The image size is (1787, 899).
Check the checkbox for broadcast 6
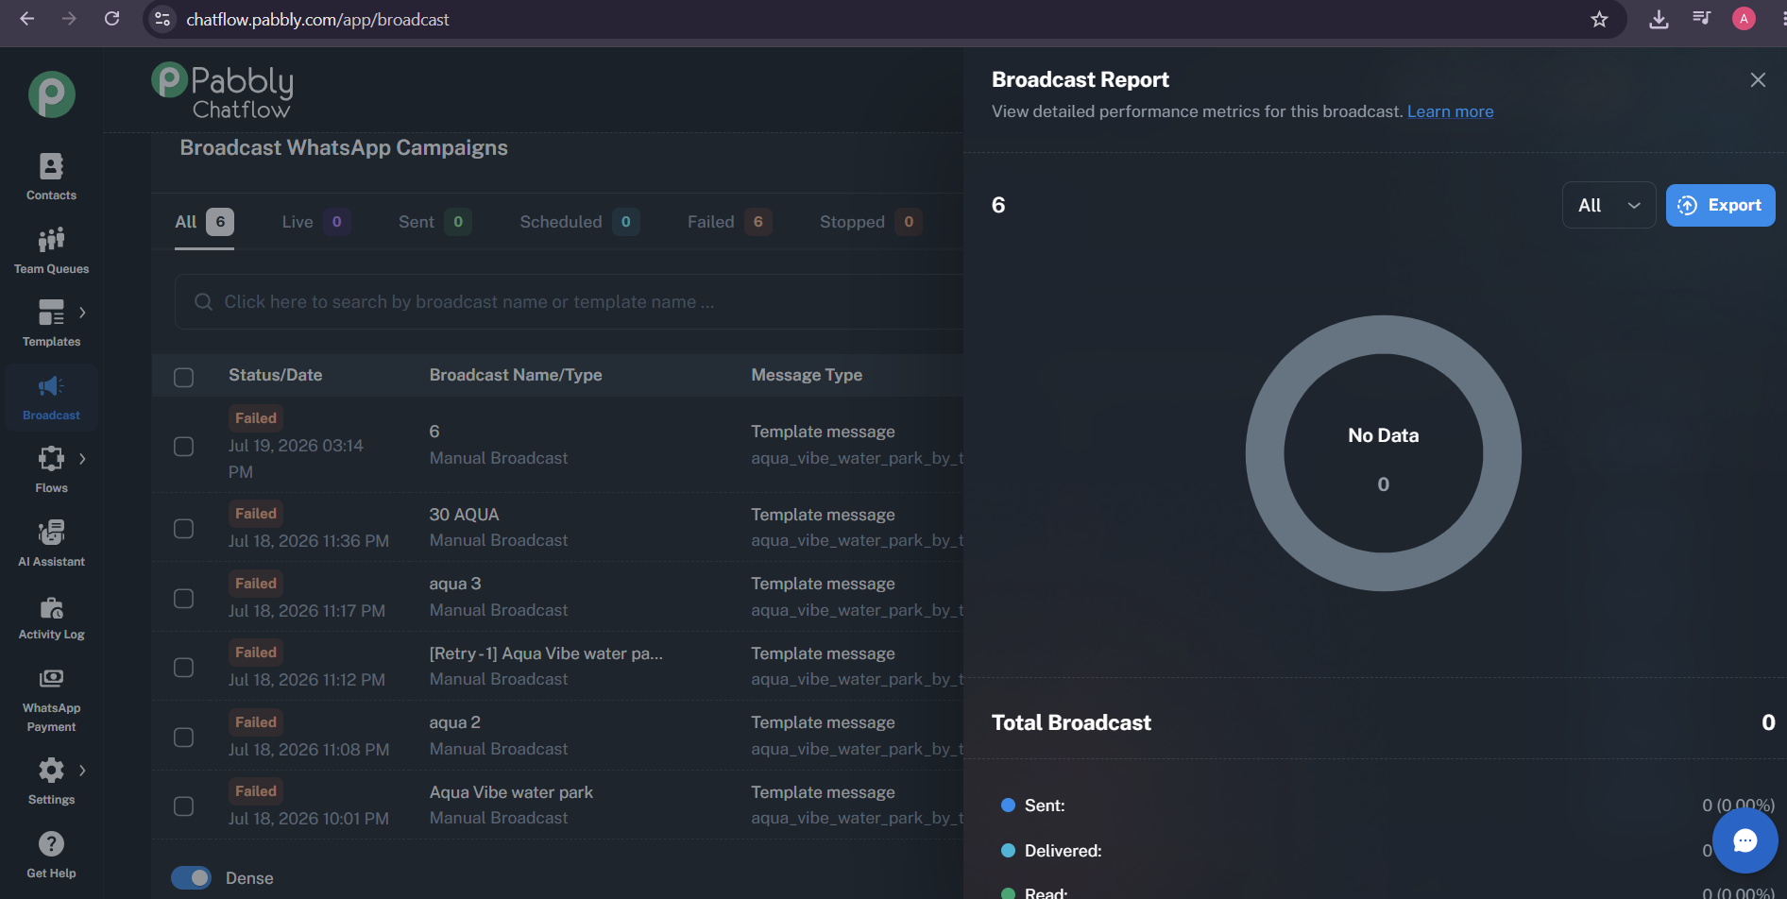[184, 446]
